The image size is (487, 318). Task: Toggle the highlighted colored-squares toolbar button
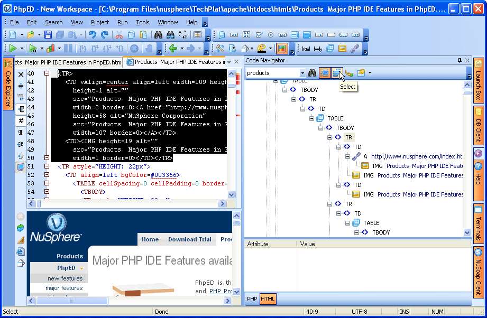[x=282, y=49]
